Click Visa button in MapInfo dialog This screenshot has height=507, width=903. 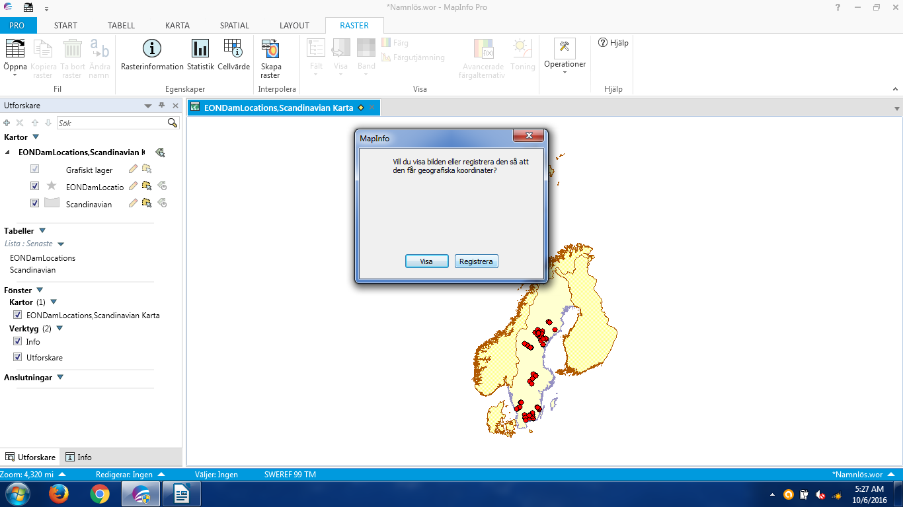coord(426,261)
